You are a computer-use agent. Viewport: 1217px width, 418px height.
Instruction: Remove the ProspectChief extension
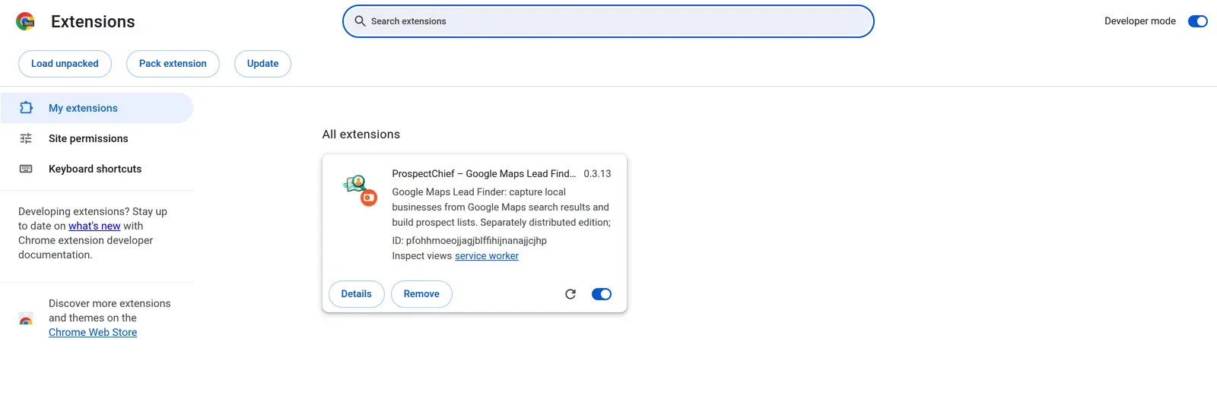pyautogui.click(x=421, y=294)
